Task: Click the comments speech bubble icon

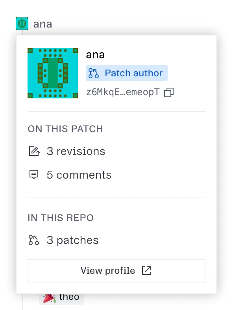Action: point(34,175)
